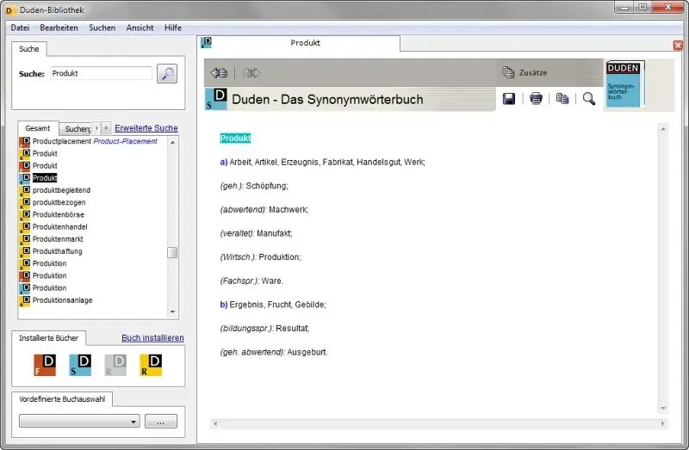Click the Suche text input field
The image size is (689, 450).
(x=101, y=73)
